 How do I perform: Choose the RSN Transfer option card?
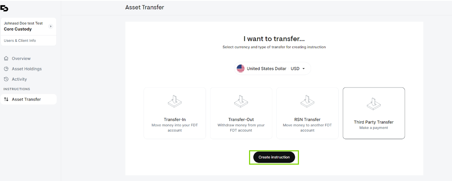307,113
